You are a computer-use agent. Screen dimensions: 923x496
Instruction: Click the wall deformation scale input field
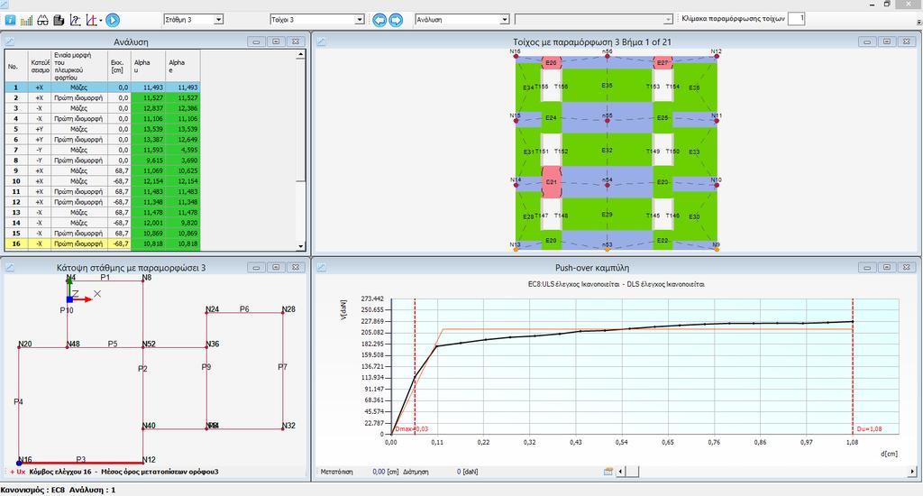[x=797, y=19]
